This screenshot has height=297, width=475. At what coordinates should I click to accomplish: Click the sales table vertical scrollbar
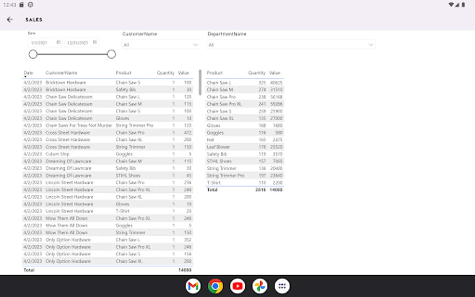click(x=200, y=82)
